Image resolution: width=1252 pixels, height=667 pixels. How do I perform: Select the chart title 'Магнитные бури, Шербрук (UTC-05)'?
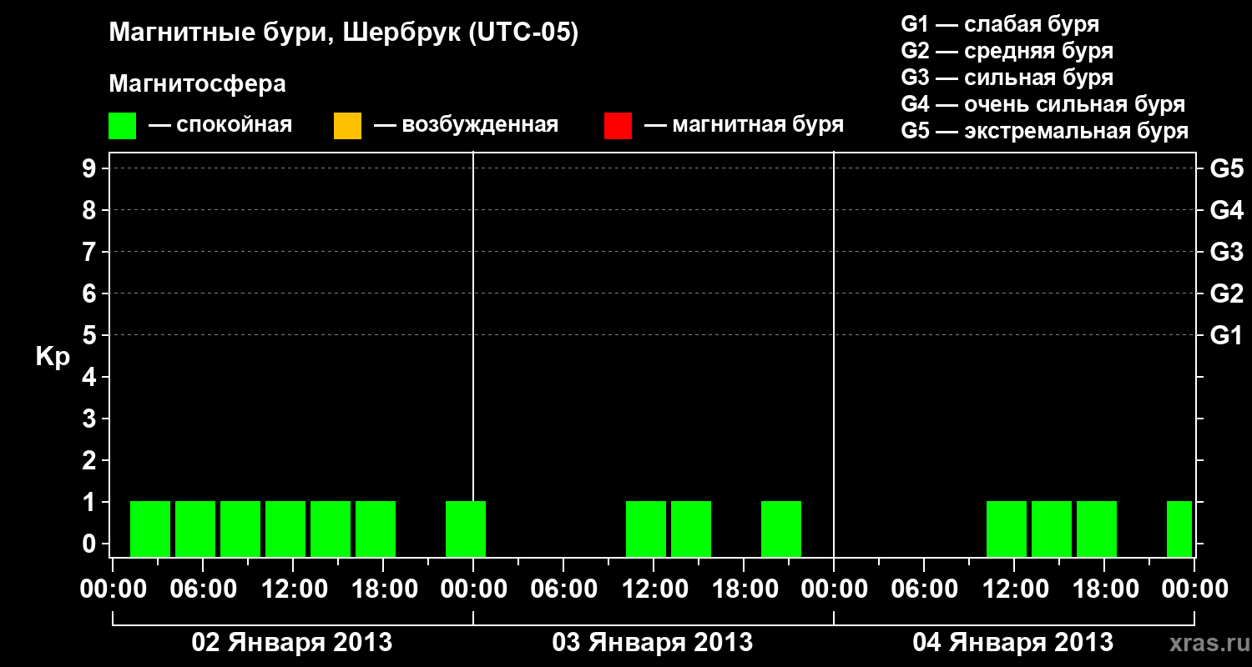click(x=343, y=34)
